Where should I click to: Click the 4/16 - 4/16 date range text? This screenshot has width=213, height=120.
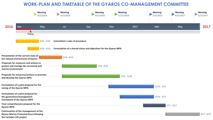[x=45, y=48]
